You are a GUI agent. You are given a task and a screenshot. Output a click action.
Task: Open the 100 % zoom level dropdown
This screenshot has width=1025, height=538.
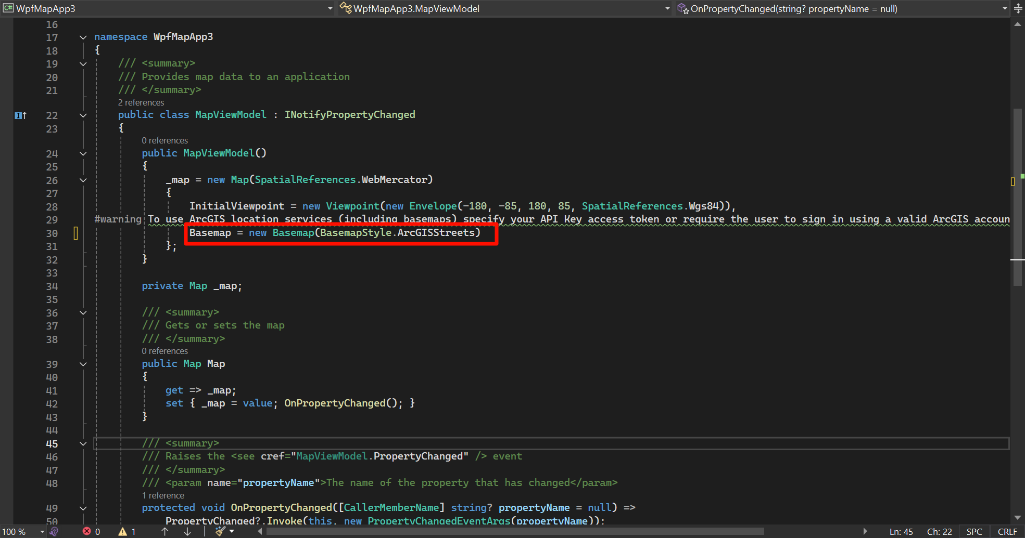pos(42,532)
